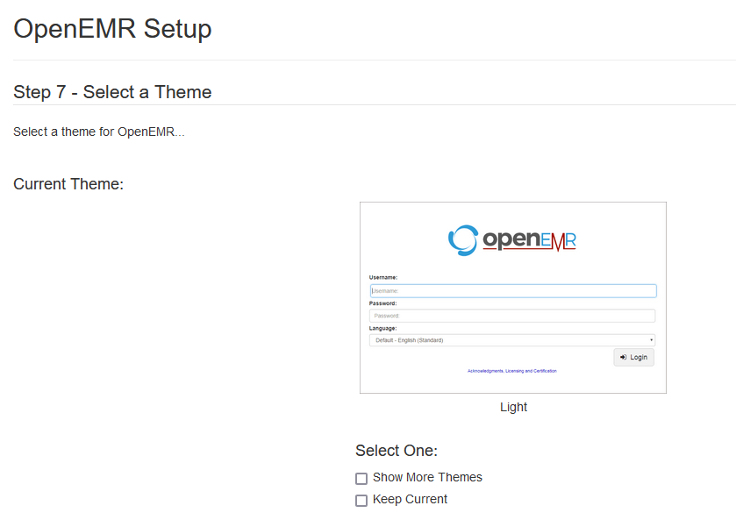This screenshot has height=527, width=736.
Task: Click the sign-in arrow icon on Login button
Action: click(623, 358)
